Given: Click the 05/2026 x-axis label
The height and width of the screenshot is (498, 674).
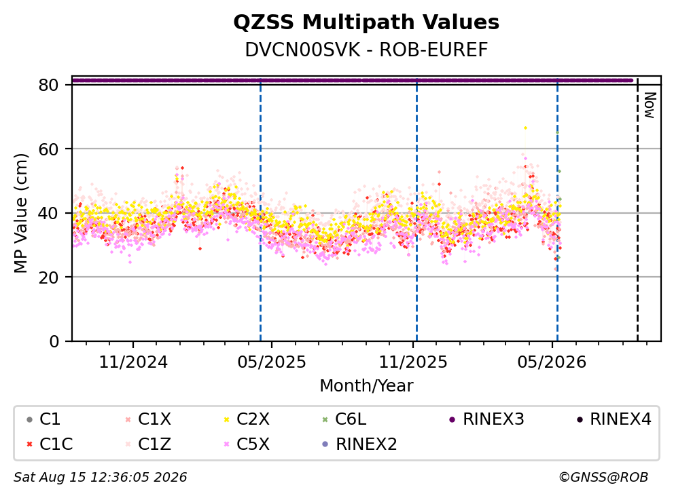Looking at the screenshot, I should [x=552, y=362].
